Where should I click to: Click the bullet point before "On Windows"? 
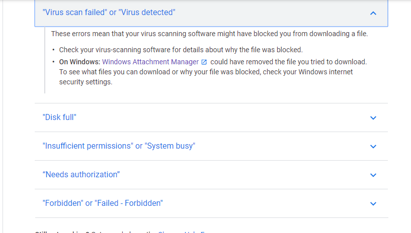(53, 62)
